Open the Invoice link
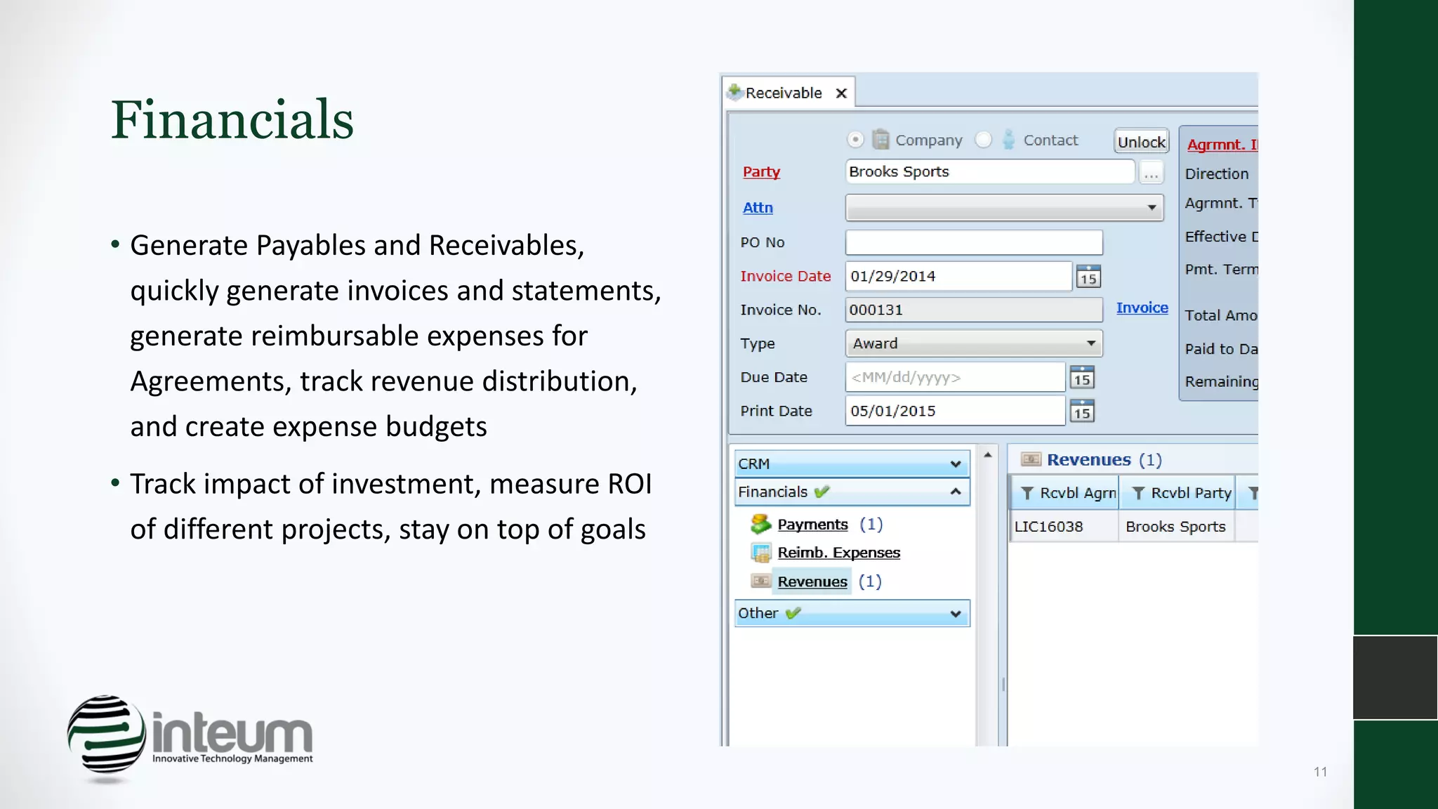Viewport: 1438px width, 809px height. [1142, 308]
